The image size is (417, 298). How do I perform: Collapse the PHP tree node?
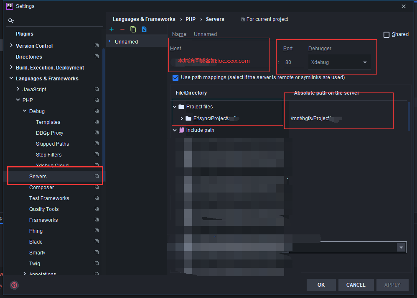click(18, 100)
